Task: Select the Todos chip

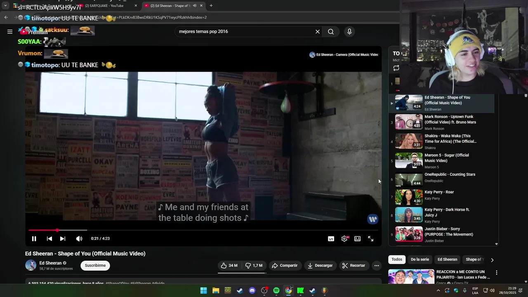Action: [x=397, y=259]
